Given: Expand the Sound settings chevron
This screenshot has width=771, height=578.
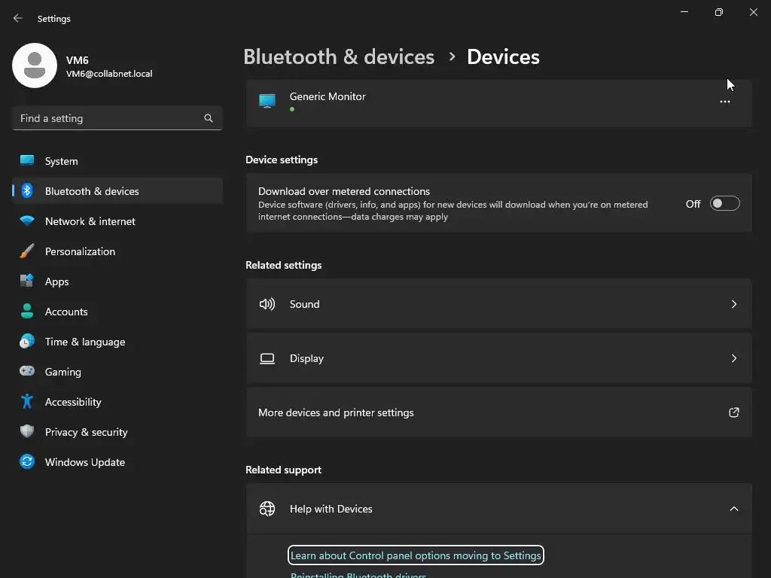Looking at the screenshot, I should (x=733, y=304).
